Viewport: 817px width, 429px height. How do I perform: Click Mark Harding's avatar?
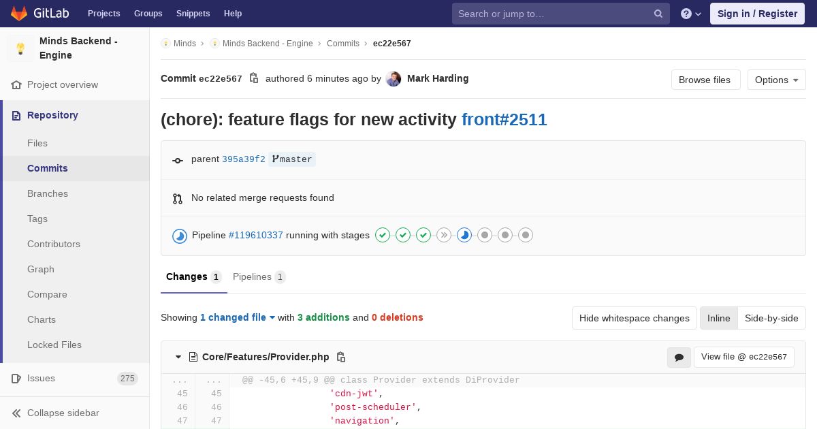click(393, 79)
